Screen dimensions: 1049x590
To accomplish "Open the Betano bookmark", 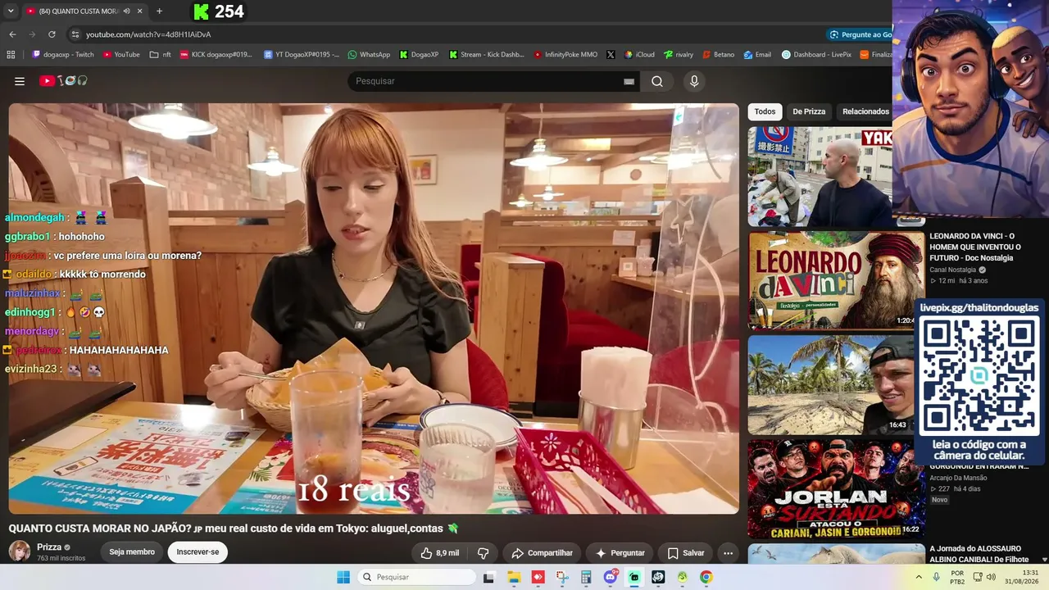I will 718,55.
